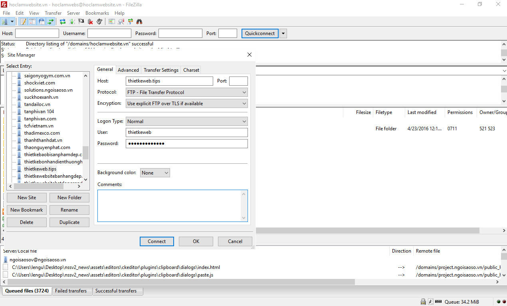The image size is (507, 306).
Task: Click the New Site button
Action: click(27, 198)
